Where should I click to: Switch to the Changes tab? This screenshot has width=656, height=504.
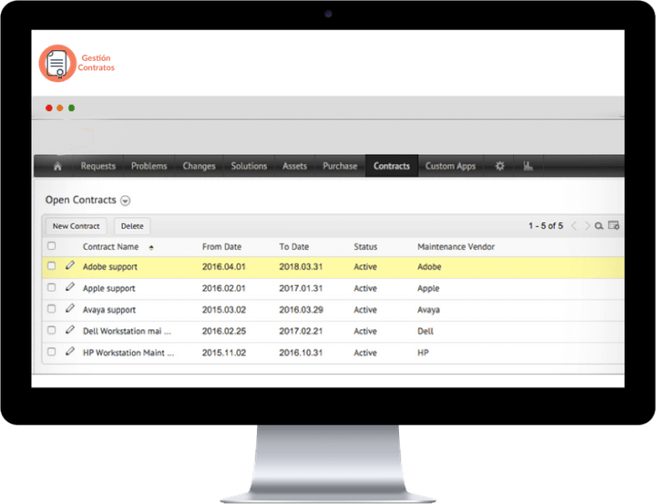[199, 166]
